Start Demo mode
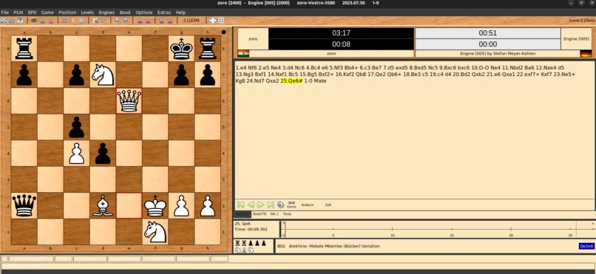This screenshot has width=596, height=274. coord(291,205)
